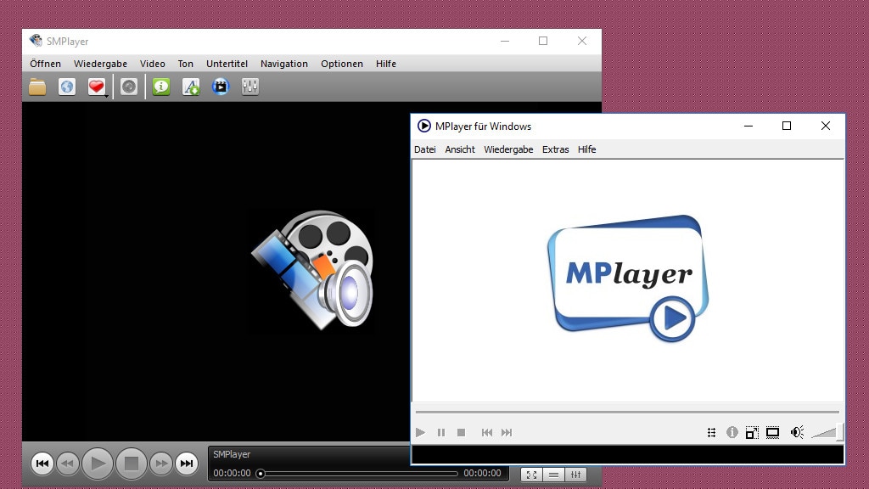Maximize the MPlayer für Windows window
Screen dimensions: 869x489
point(787,126)
